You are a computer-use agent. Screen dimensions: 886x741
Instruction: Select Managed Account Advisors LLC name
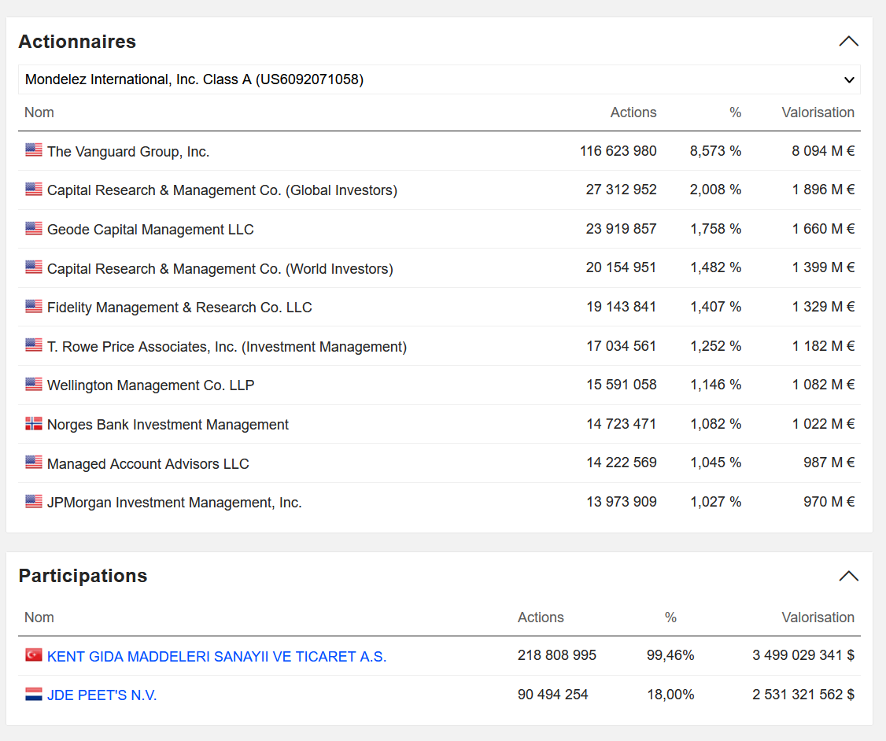pos(148,463)
